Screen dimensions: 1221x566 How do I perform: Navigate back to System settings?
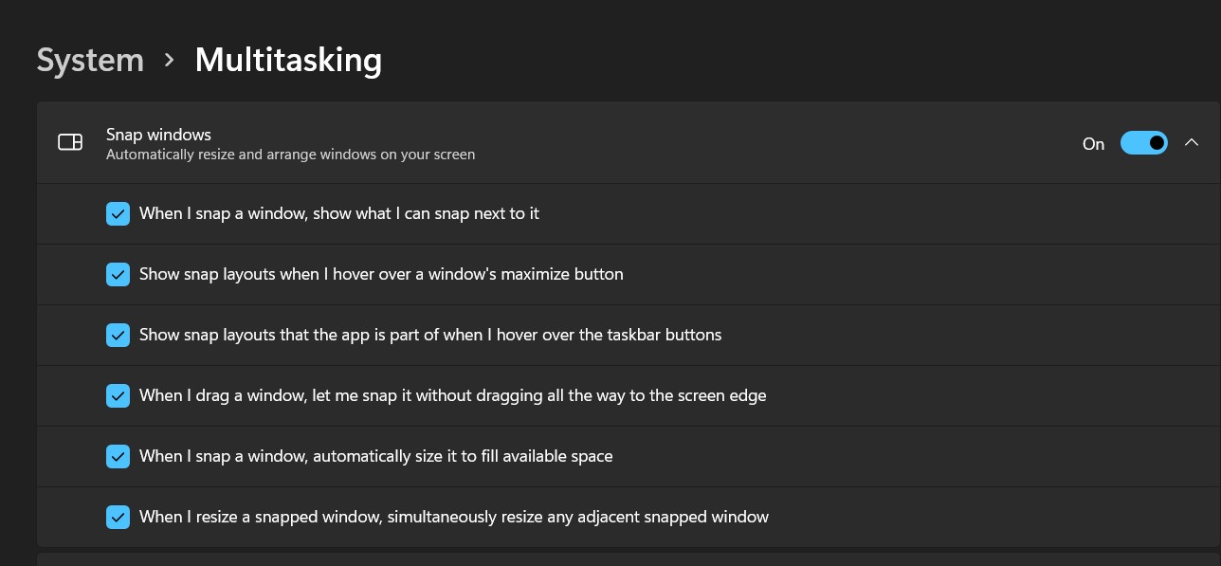[90, 59]
